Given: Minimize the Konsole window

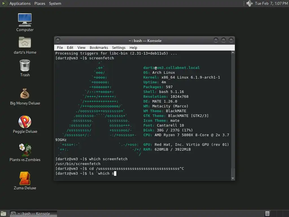Looking at the screenshot, I should [x=216, y=40].
